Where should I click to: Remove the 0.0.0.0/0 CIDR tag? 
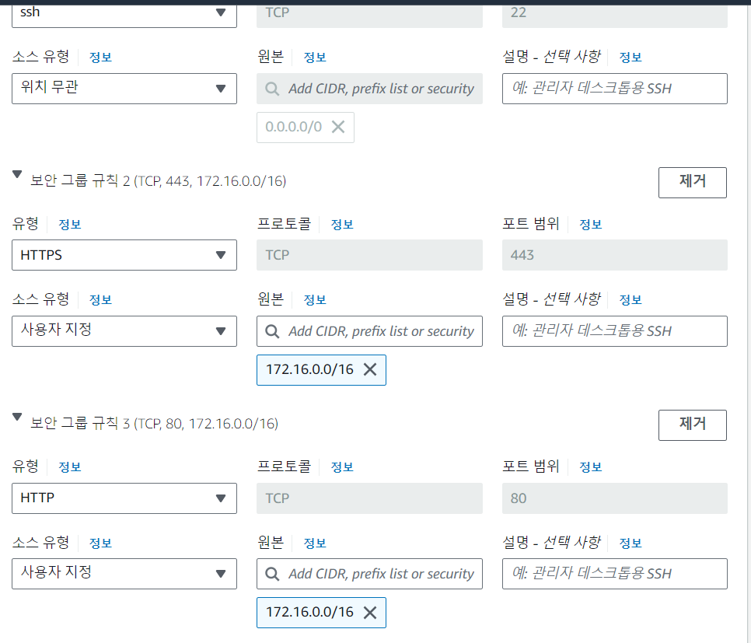(x=338, y=127)
